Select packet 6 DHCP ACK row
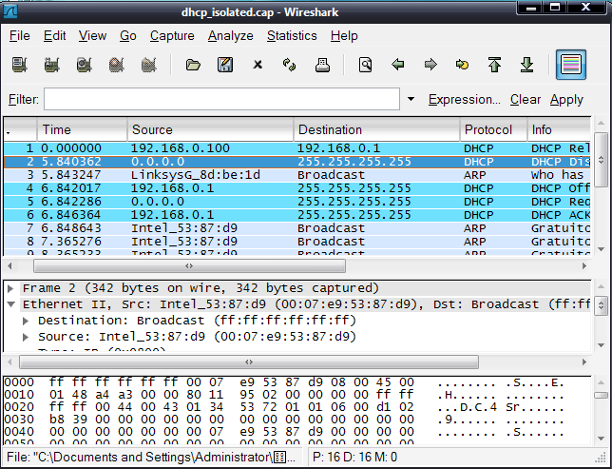The width and height of the screenshot is (612, 469). click(297, 215)
